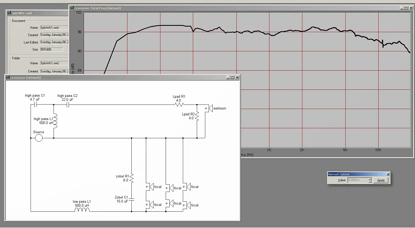Image resolution: width=415 pixels, height=228 pixels.
Task: Activate the SpkrWk1.swd window title bar
Action: point(37,13)
